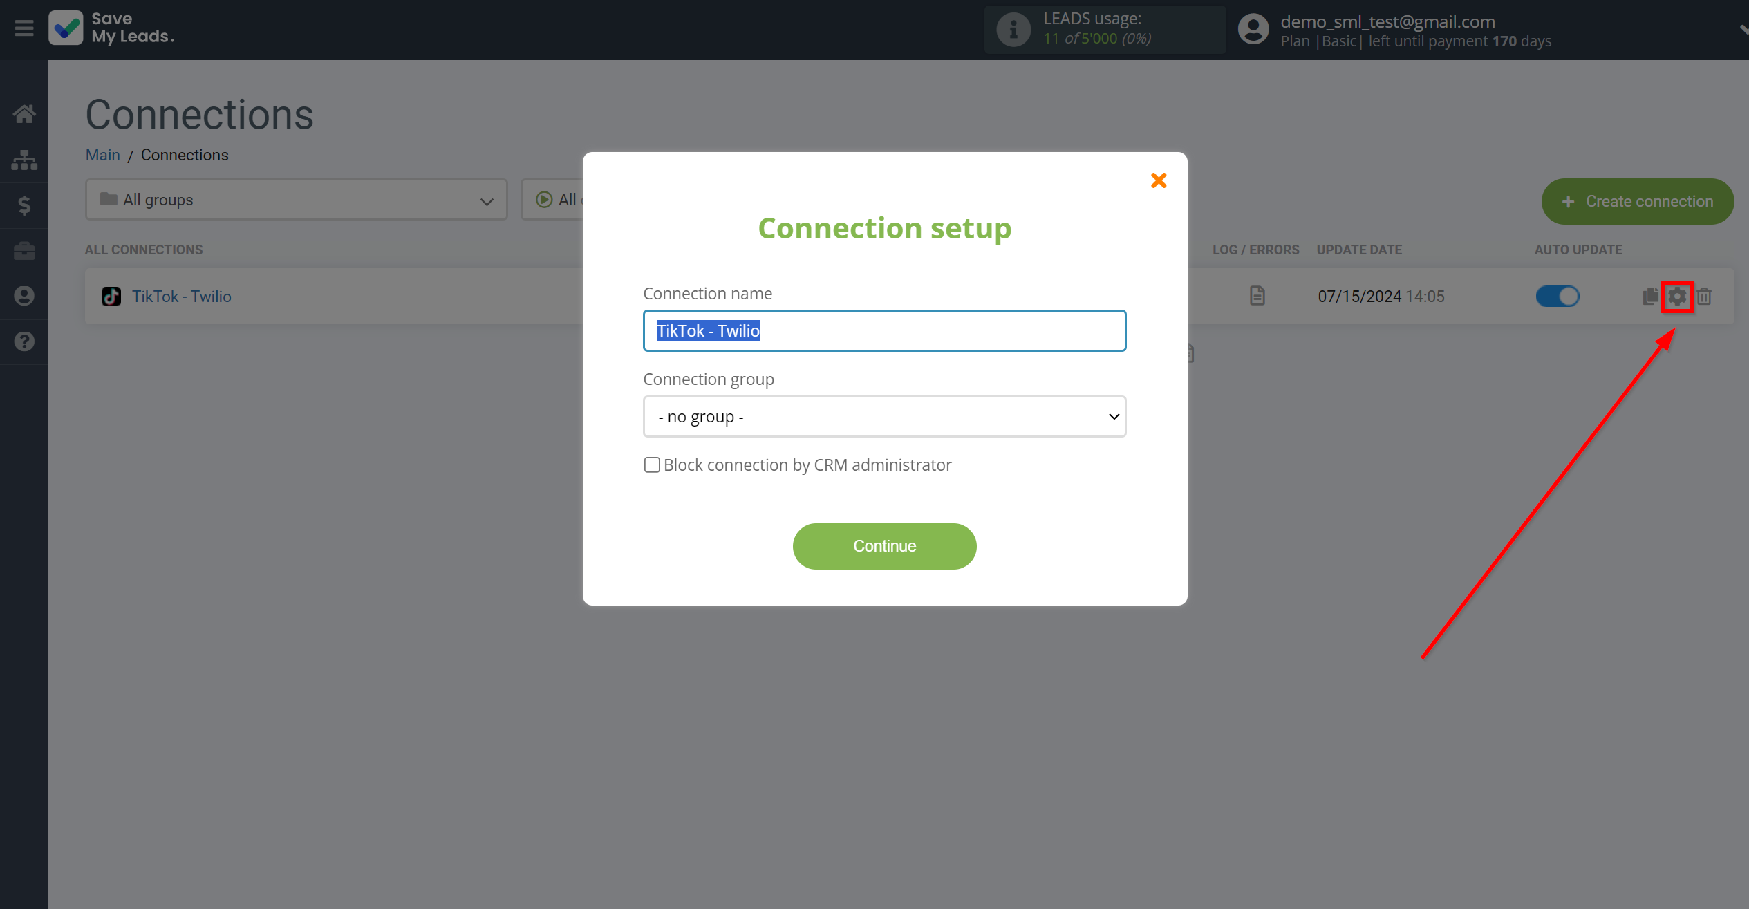
Task: Click the Connections breadcrumb link
Action: 184,154
